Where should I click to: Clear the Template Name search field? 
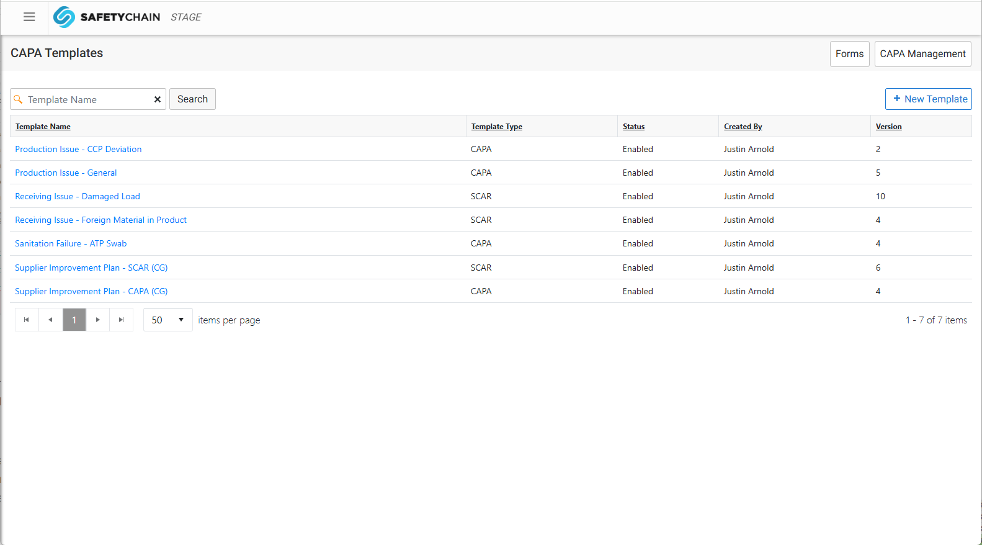(x=158, y=99)
